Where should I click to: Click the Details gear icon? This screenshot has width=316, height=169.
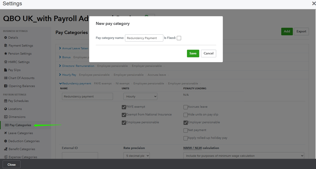5,38
